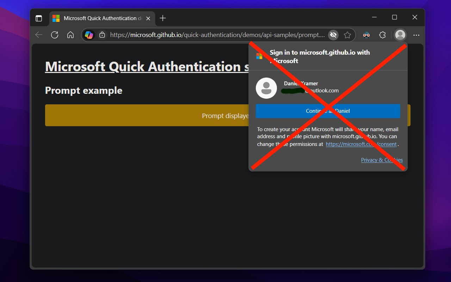
Task: Reload the current page
Action: tap(55, 35)
